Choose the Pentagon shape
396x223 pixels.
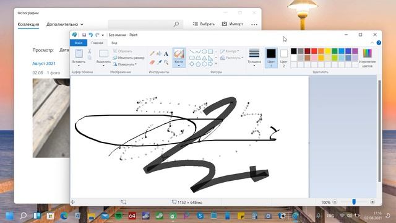click(x=198, y=64)
